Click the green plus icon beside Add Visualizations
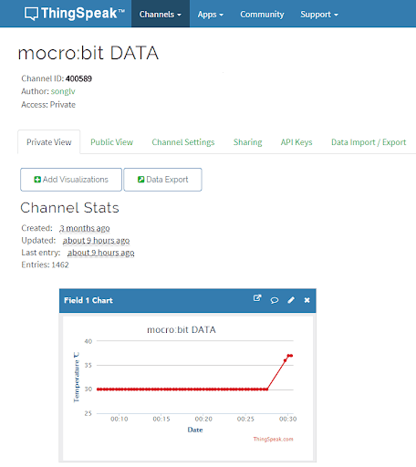 point(37,180)
